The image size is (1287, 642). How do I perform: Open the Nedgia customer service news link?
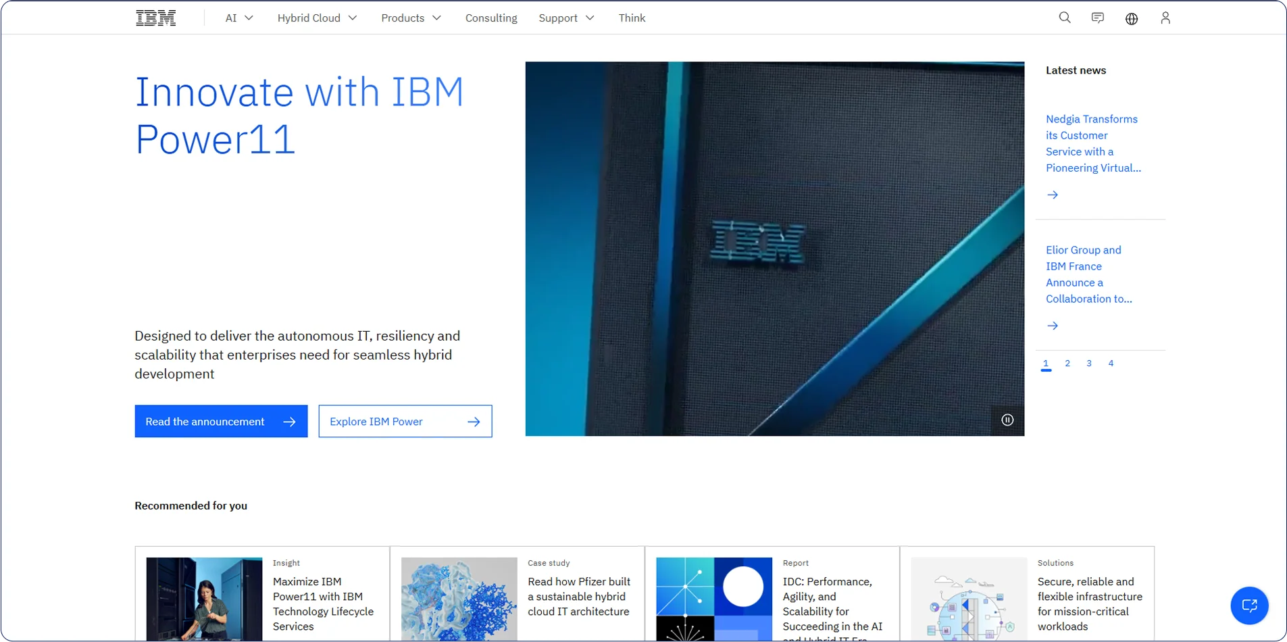point(1091,143)
